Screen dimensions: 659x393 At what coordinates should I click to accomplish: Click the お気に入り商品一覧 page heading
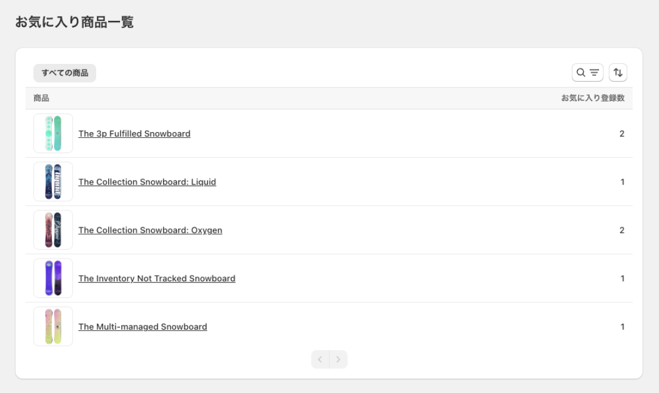[x=75, y=22]
